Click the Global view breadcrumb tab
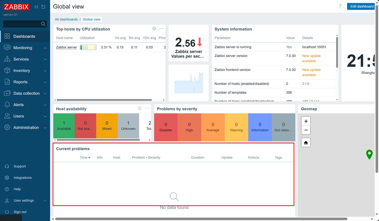The height and width of the screenshot is (221, 379). click(91, 19)
